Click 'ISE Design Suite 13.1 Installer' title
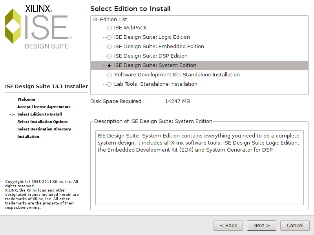This screenshot has height=235, width=314. click(46, 86)
